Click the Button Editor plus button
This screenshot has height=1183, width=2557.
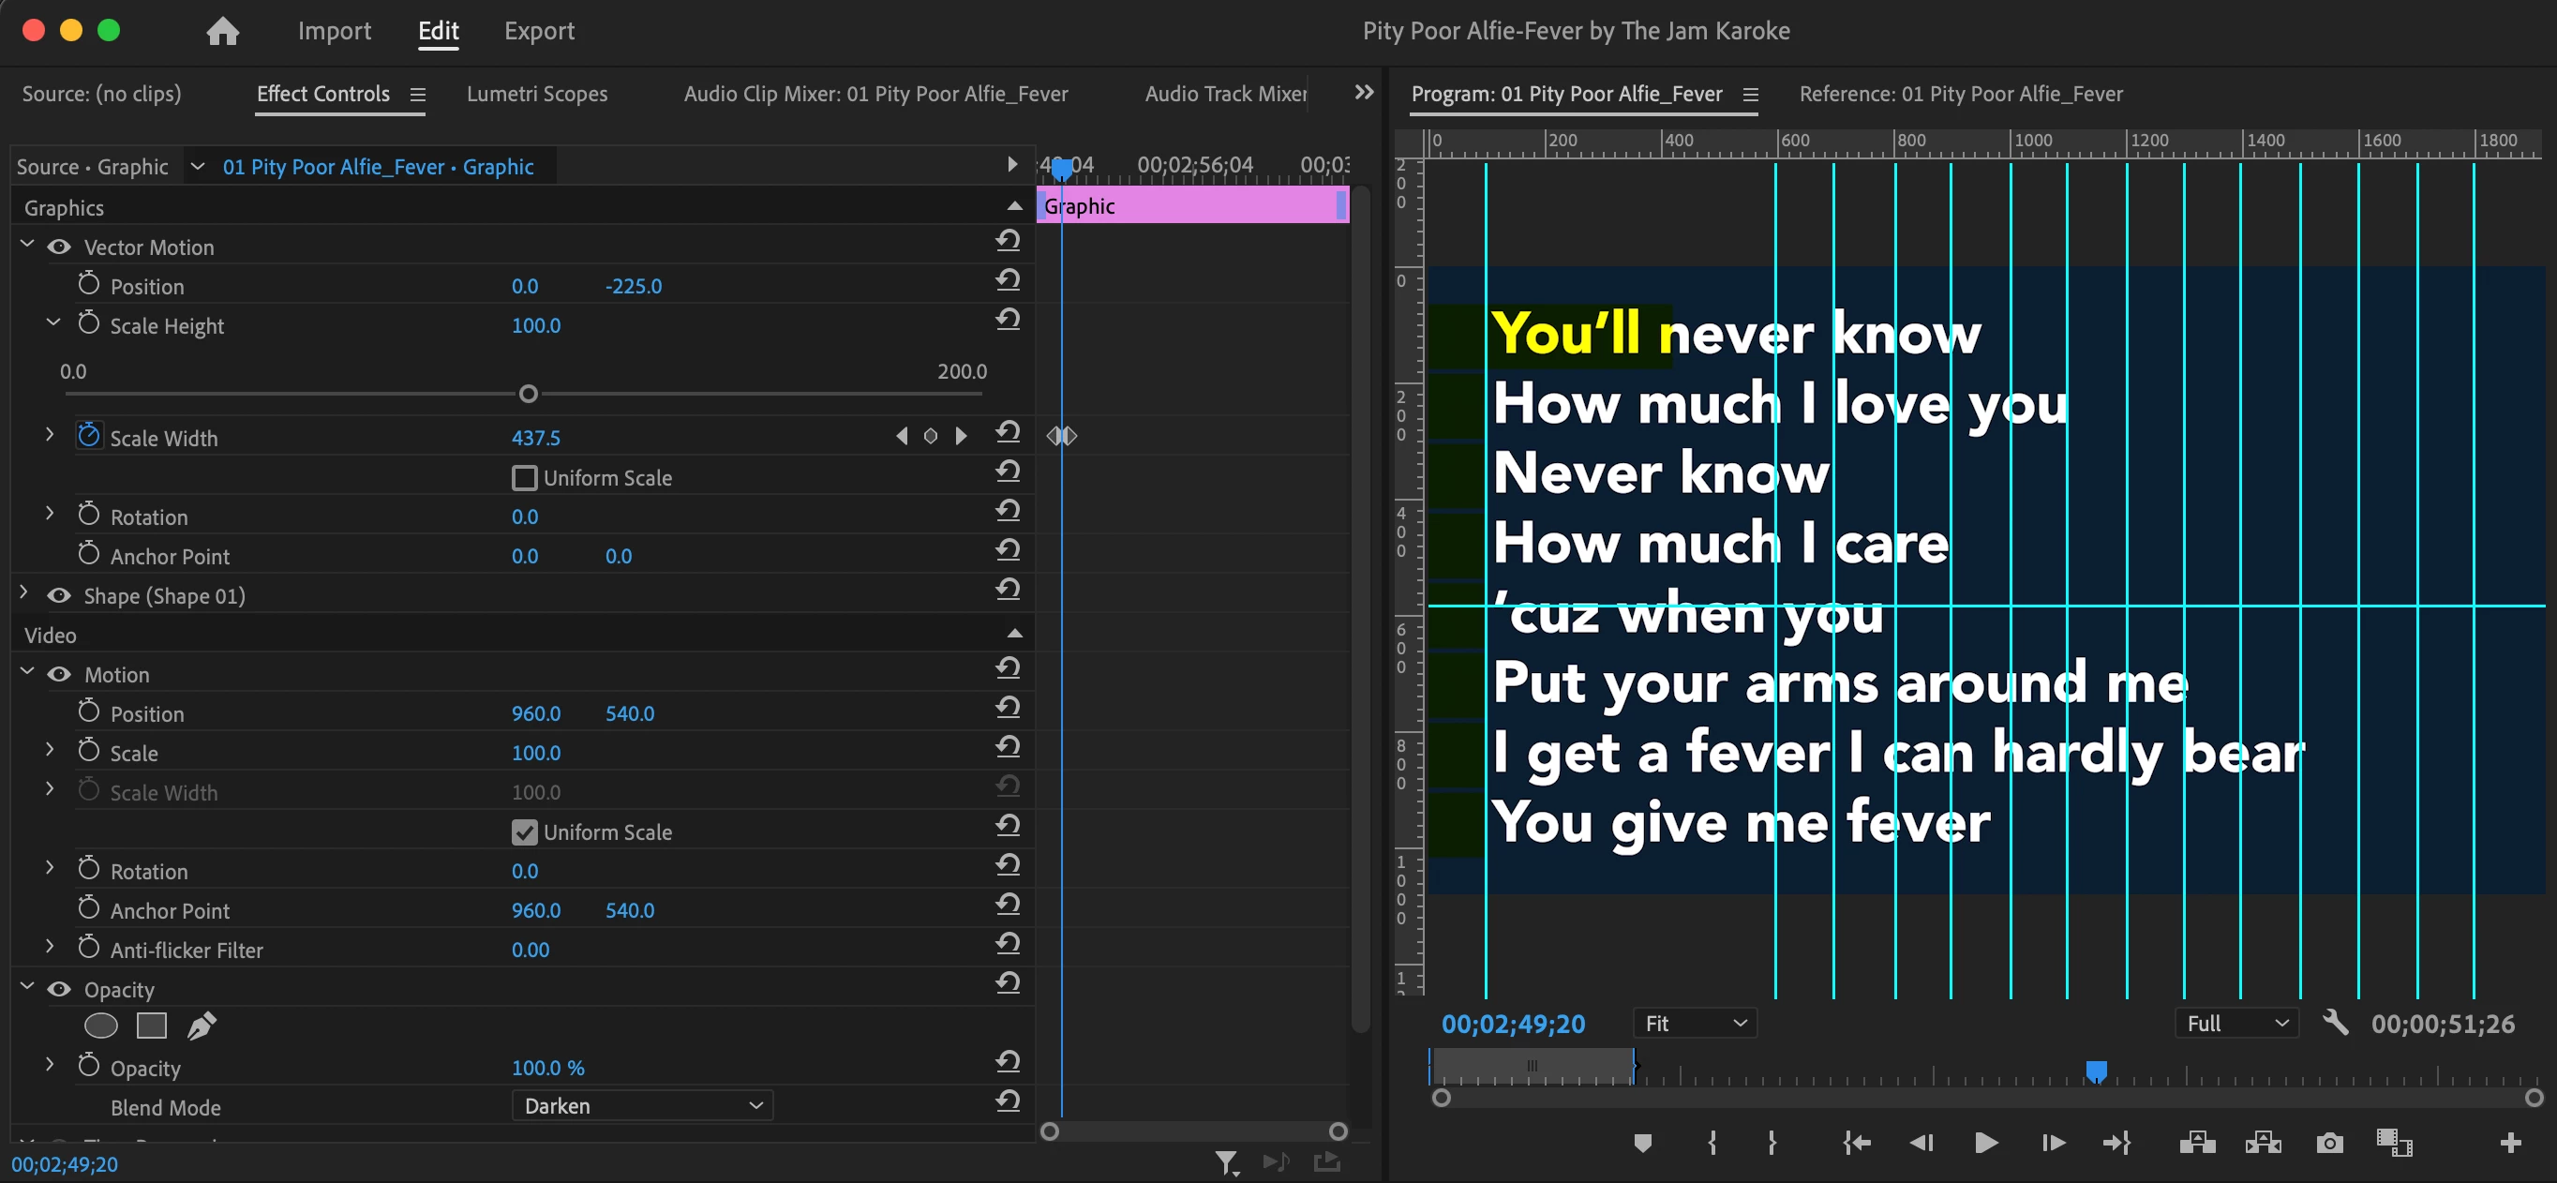coord(2509,1144)
